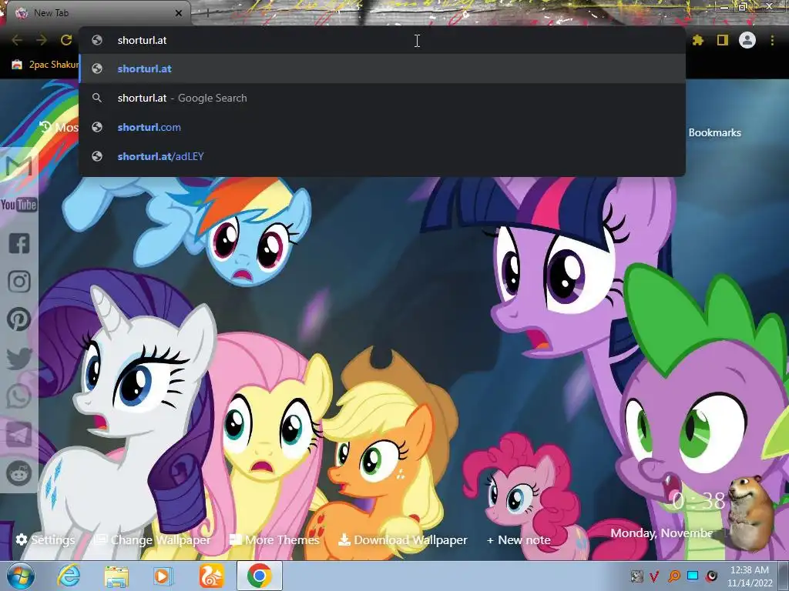Close the New Tab tab
Image resolution: width=789 pixels, height=591 pixels.
tap(179, 13)
